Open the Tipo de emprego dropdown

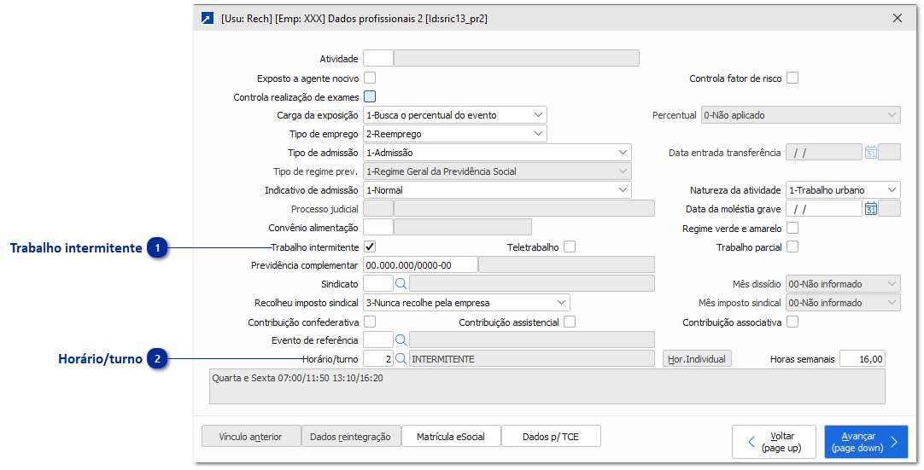(x=455, y=134)
